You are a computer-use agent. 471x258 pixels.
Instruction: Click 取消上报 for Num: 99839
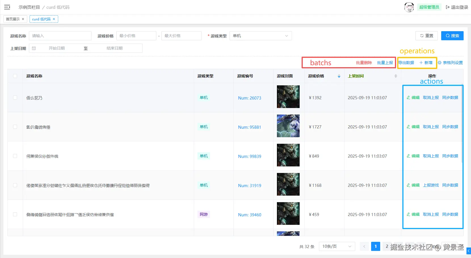[x=431, y=156]
